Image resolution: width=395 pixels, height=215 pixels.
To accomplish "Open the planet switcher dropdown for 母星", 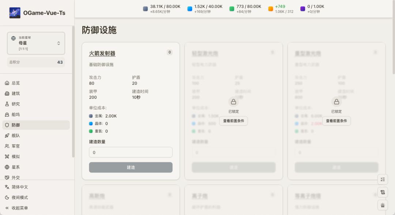I will tap(36, 43).
